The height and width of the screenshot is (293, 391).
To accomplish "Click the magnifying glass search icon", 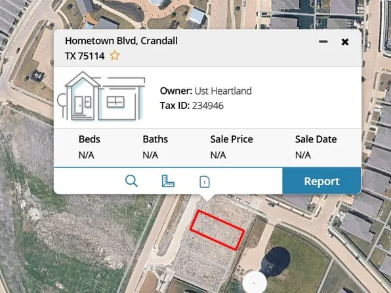I will coord(131,181).
